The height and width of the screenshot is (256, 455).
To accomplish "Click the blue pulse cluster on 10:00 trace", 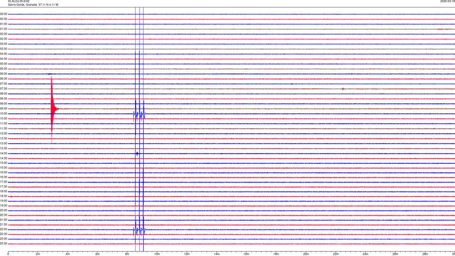I will (x=139, y=114).
